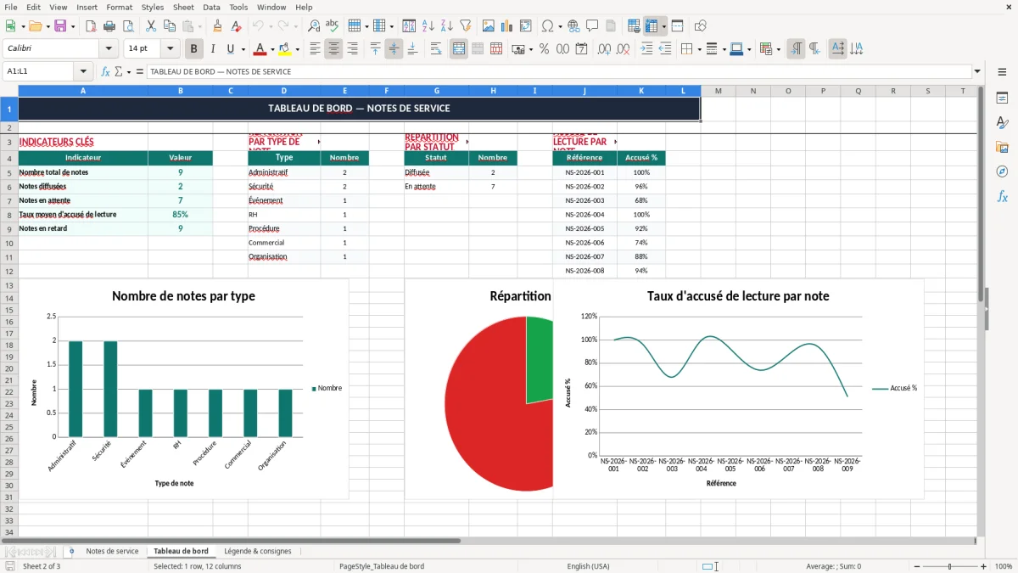Open the Font Name dropdown
Image resolution: width=1018 pixels, height=573 pixels.
click(x=108, y=49)
